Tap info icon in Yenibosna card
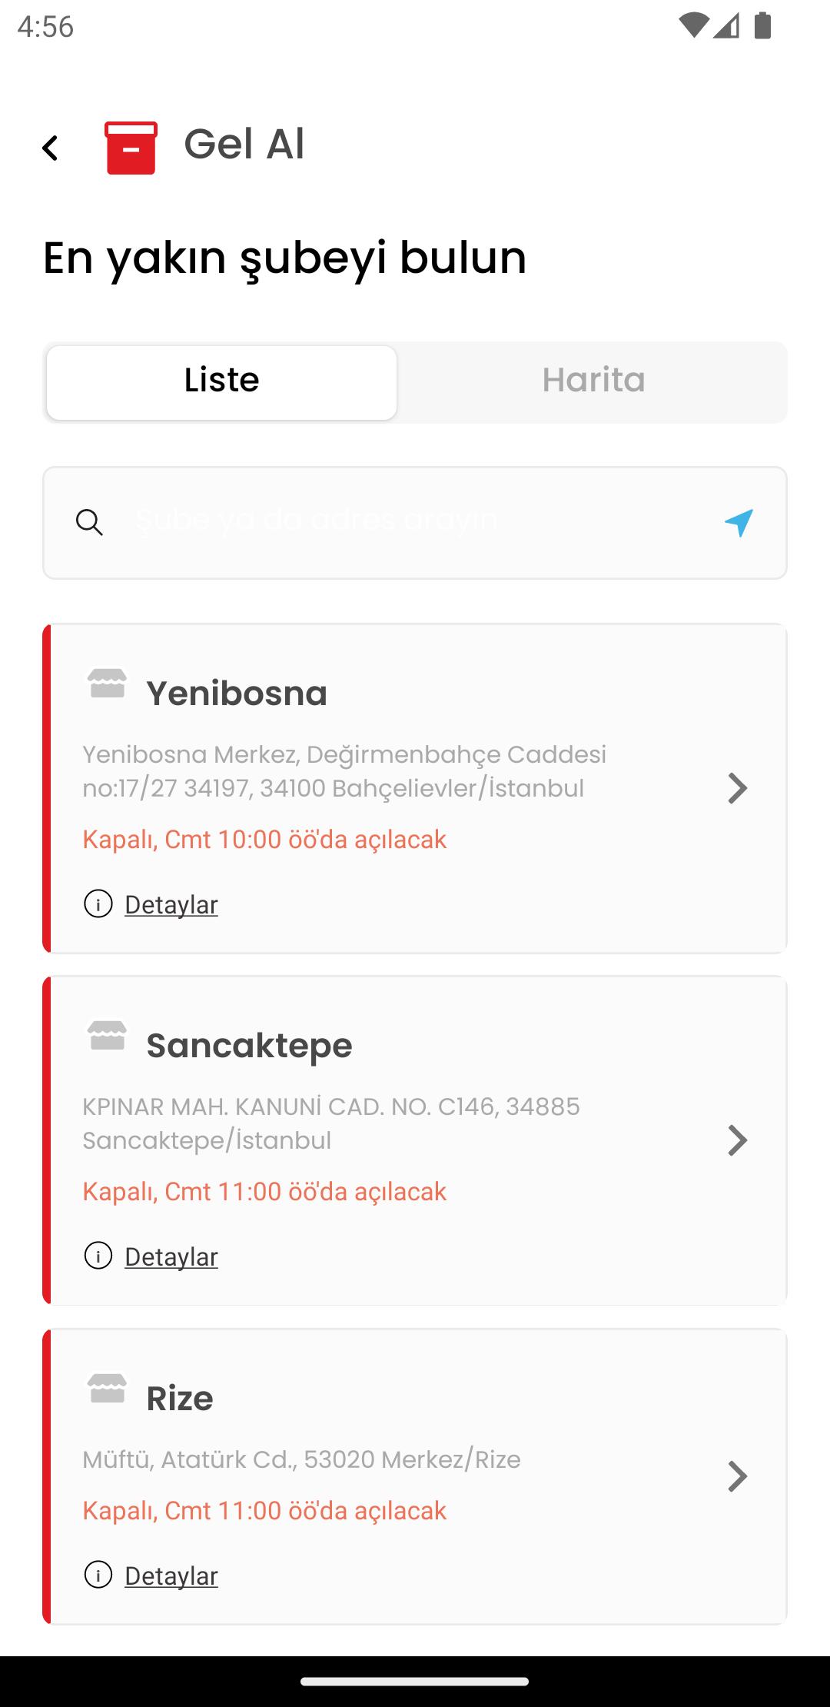This screenshot has height=1707, width=830. pos(98,903)
